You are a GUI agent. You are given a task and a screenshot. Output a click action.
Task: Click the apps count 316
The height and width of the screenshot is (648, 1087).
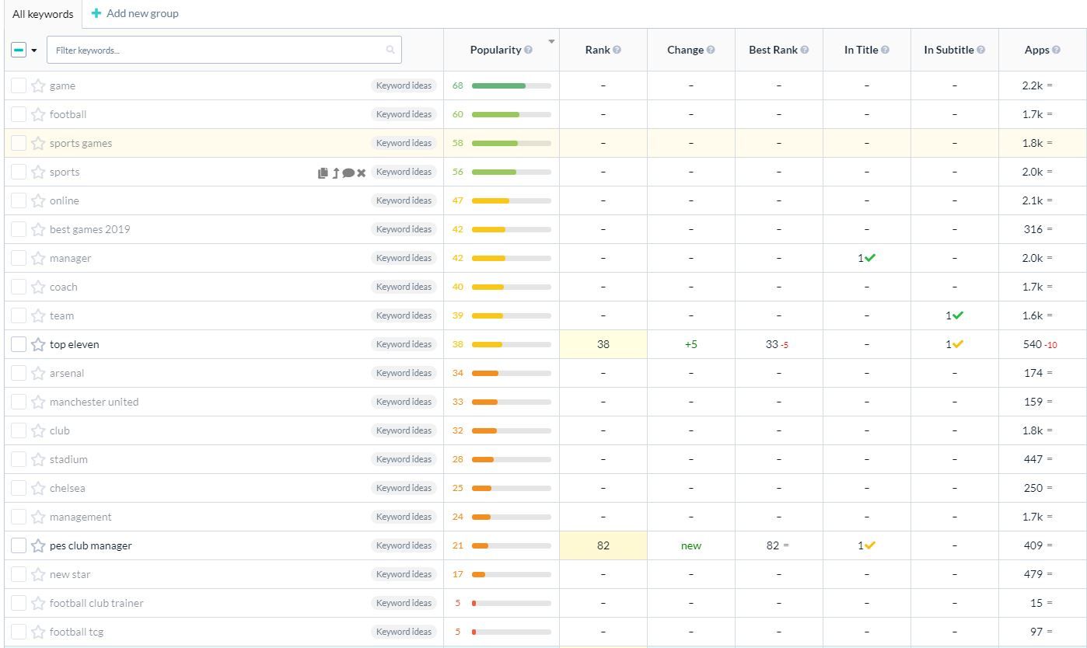coord(1033,229)
